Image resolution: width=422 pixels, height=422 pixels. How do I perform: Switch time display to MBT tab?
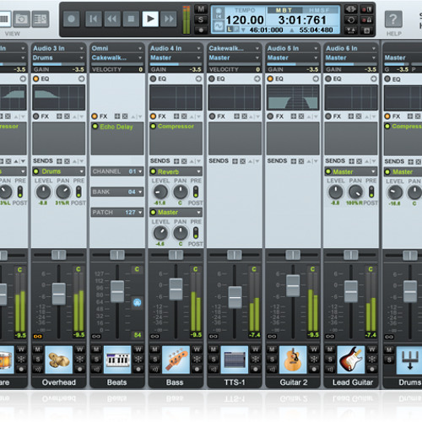pos(284,10)
